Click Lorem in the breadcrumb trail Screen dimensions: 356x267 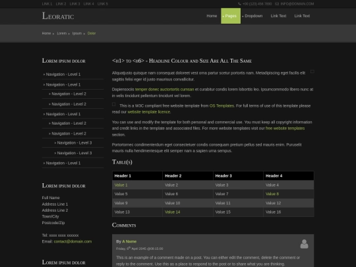(x=61, y=34)
